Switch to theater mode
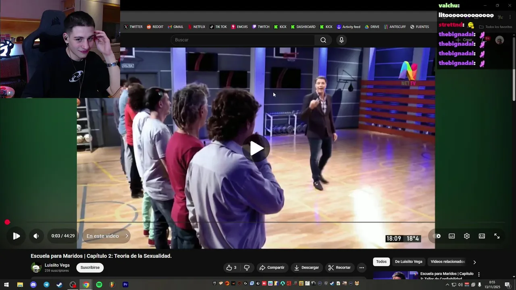The image size is (516, 290). point(482,236)
